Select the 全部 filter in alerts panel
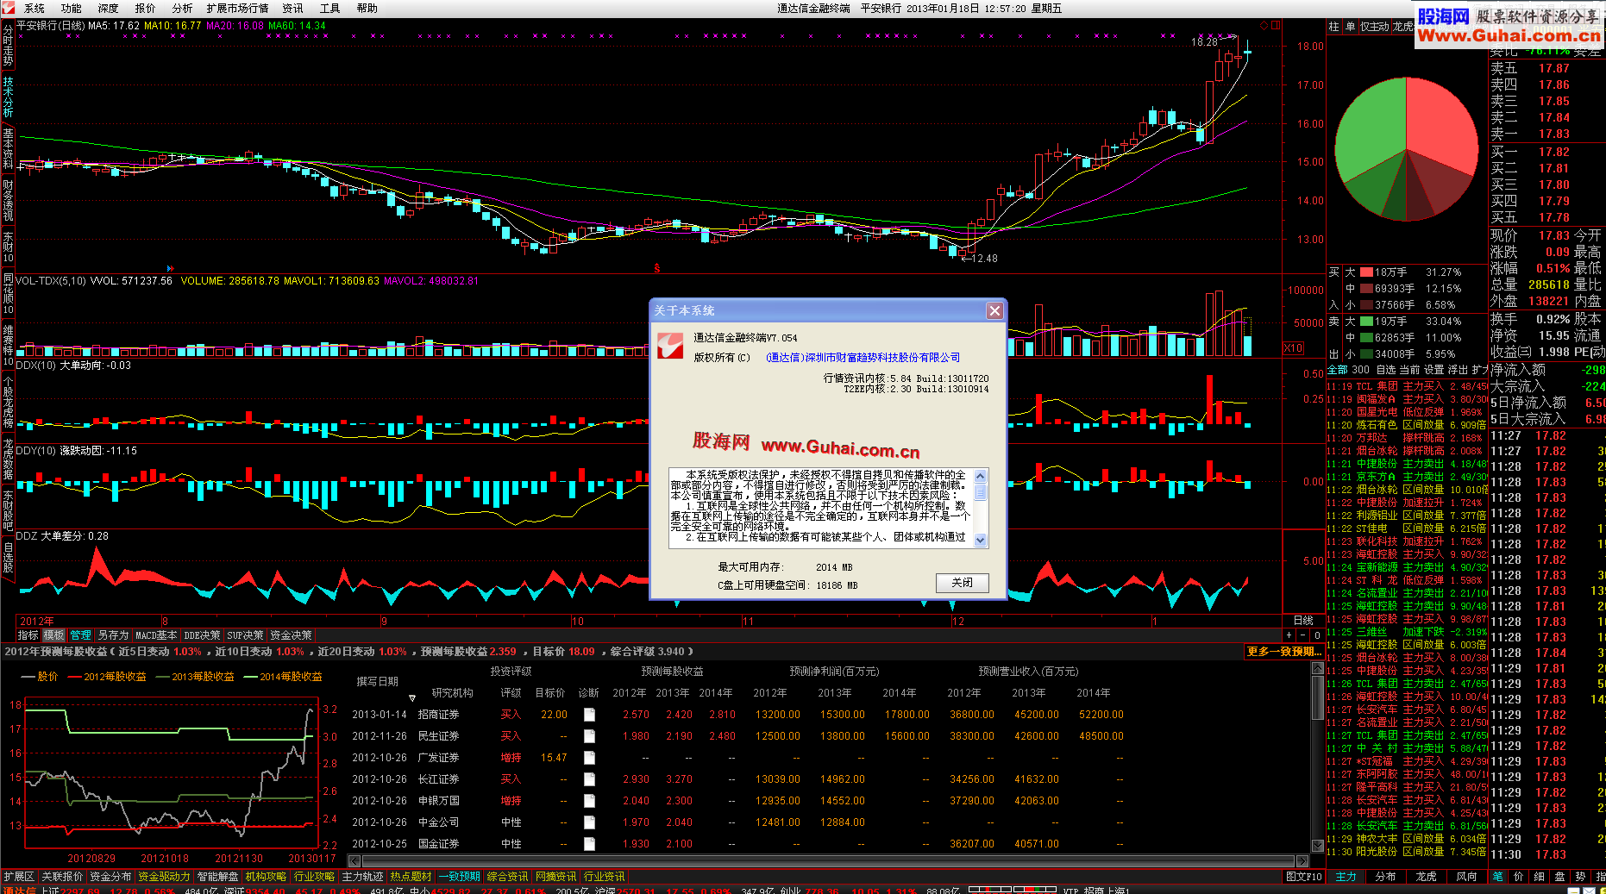 click(1337, 370)
